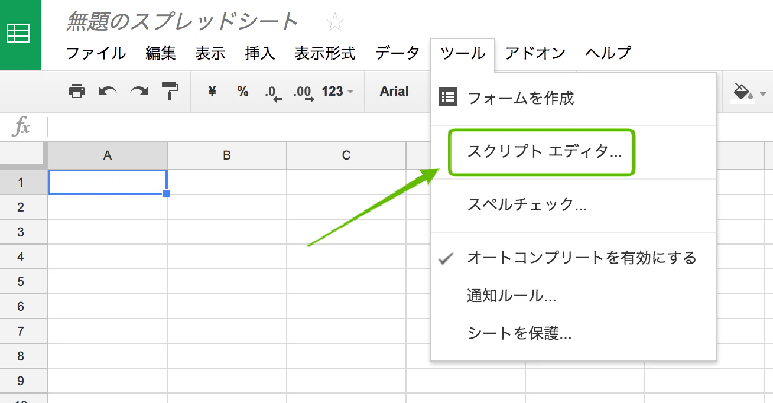Screen dimensions: 773x403
Task: Open the 編集 menu
Action: pos(161,53)
